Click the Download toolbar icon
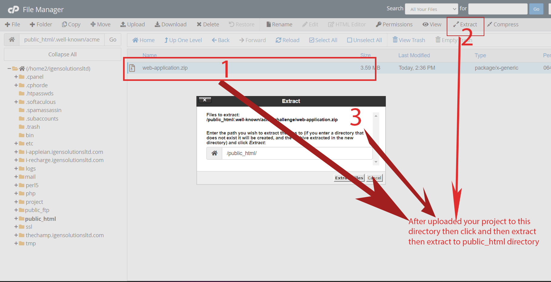The height and width of the screenshot is (282, 551). (157, 25)
